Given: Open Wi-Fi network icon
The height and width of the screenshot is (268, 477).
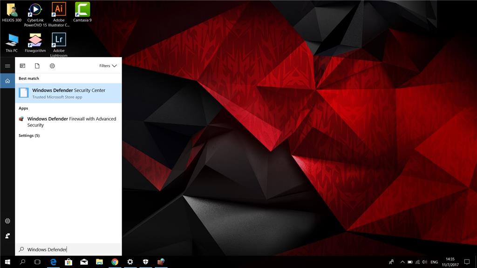Looking at the screenshot, I should (418, 262).
